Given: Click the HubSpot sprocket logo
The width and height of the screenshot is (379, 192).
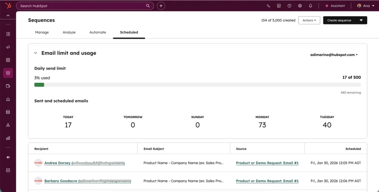Looking at the screenshot, I should pos(8,6).
